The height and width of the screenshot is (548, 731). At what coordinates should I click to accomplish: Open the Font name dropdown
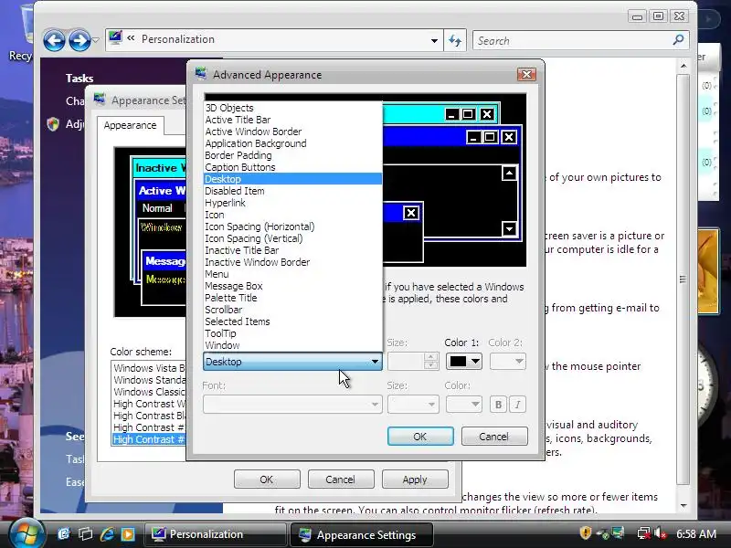[292, 404]
